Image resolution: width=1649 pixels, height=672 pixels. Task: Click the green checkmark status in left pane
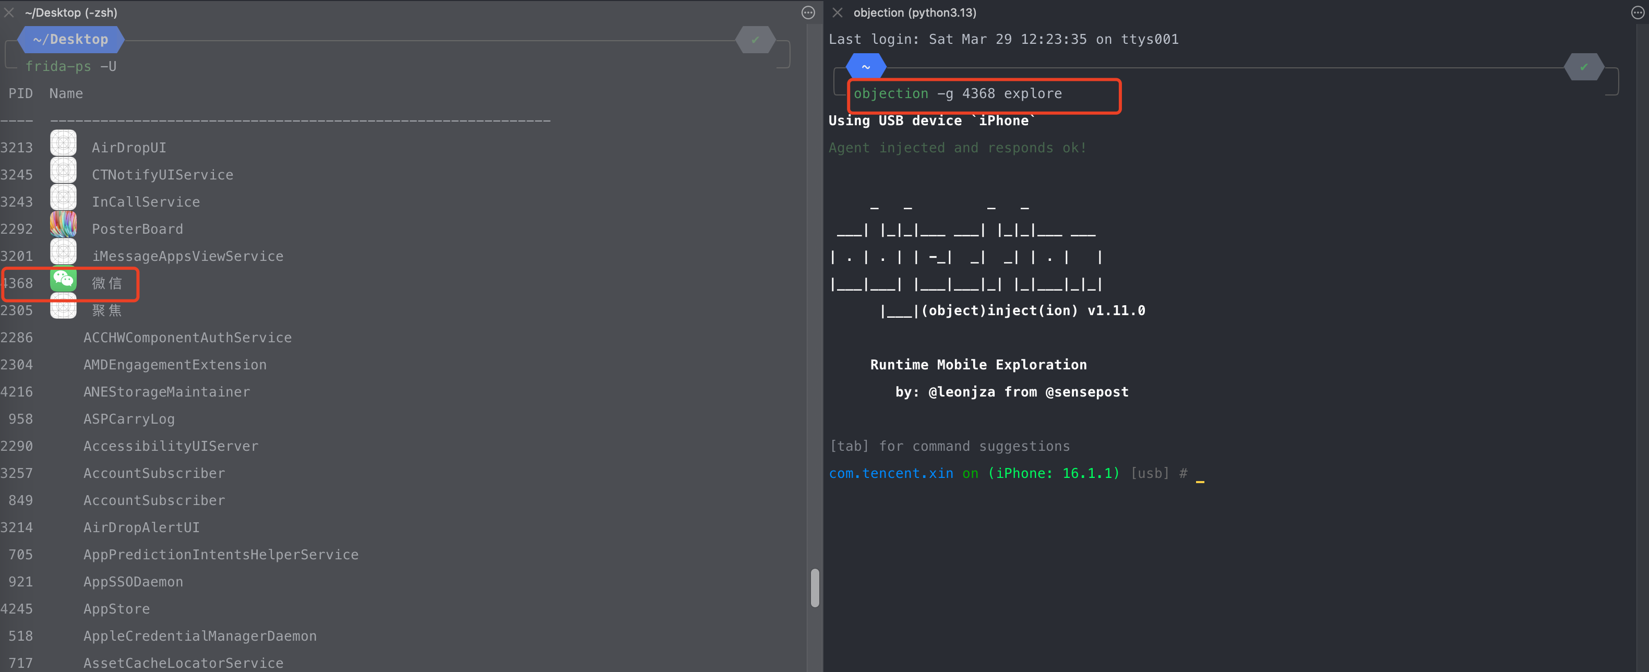pyautogui.click(x=756, y=40)
